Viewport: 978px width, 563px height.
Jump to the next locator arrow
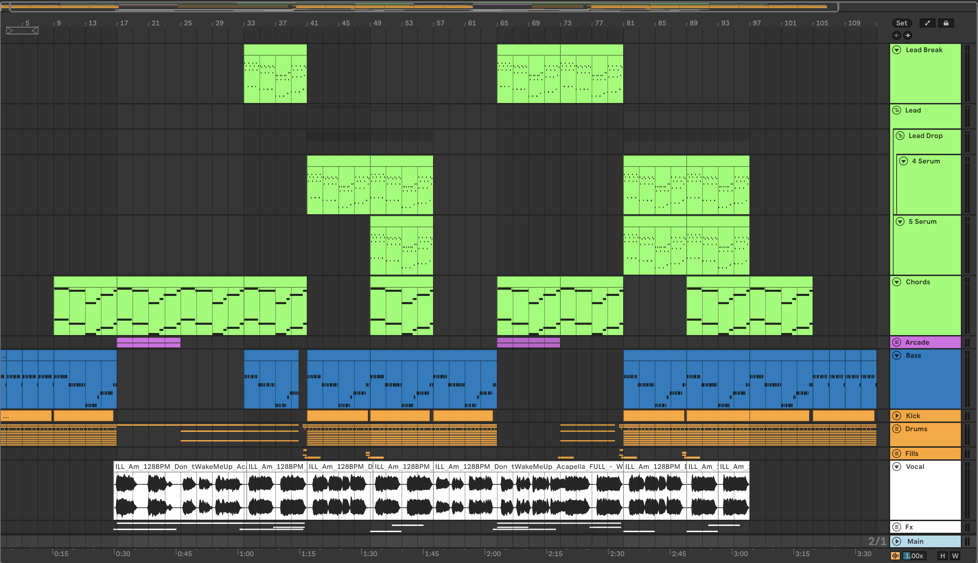907,36
